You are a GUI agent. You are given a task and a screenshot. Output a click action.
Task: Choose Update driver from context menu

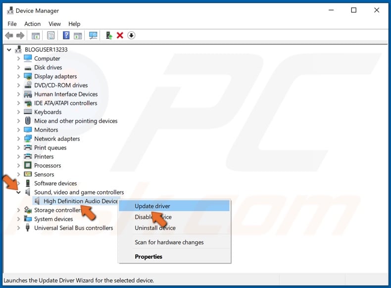pos(174,206)
